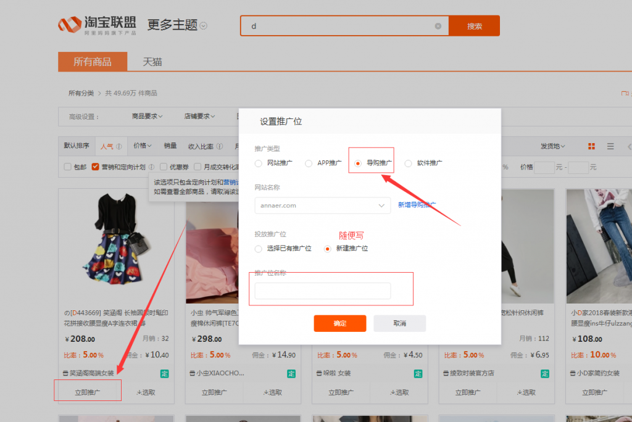This screenshot has width=632, height=422.
Task: Select 导购推广 radio button
Action: click(x=358, y=163)
